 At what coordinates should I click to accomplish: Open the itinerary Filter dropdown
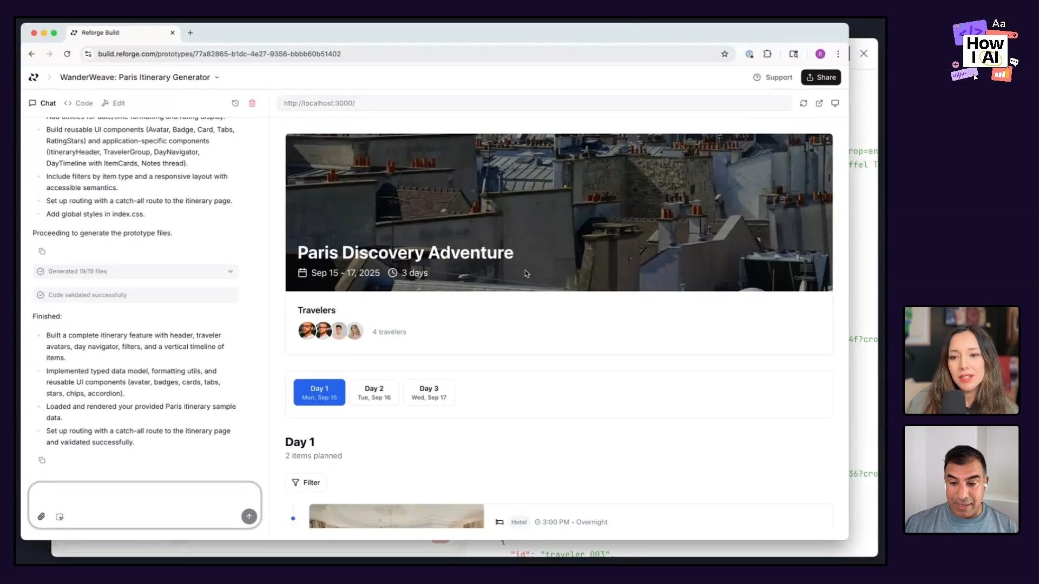pyautogui.click(x=306, y=482)
